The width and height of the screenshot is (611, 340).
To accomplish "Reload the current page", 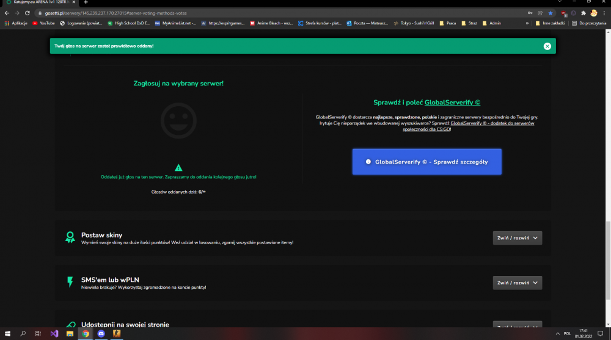I will 27,13.
